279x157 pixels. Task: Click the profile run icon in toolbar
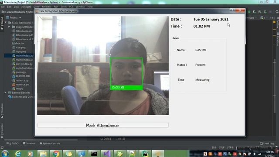click(x=259, y=12)
